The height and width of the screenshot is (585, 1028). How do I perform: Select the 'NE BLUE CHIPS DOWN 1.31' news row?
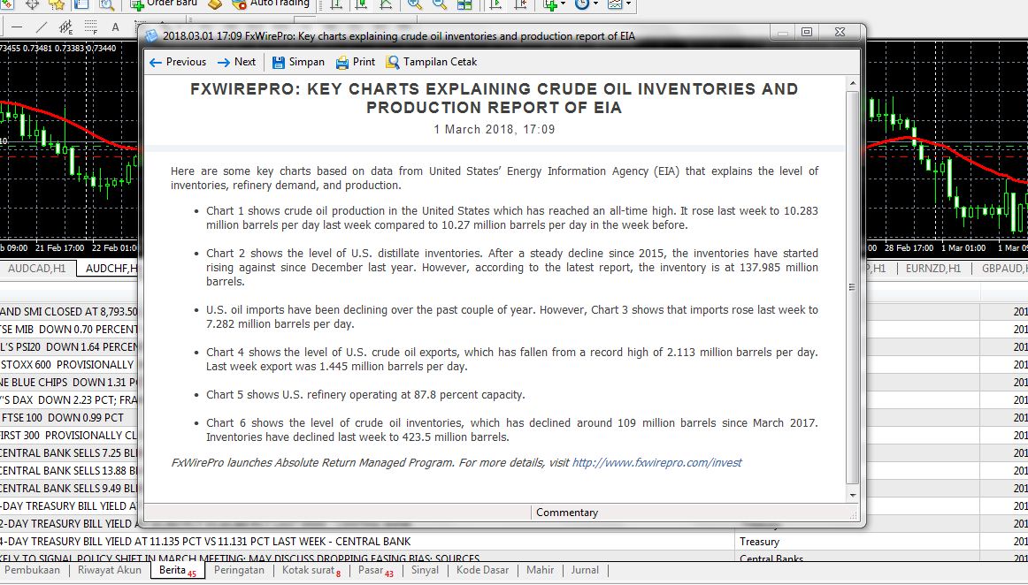69,382
